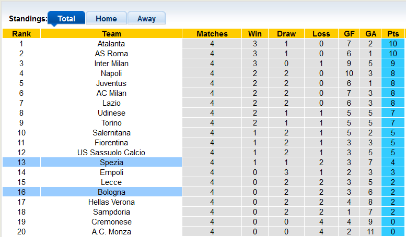Viewport: 406px width, 237px height.
Task: Select the highlighted Spezia row
Action: (x=111, y=163)
